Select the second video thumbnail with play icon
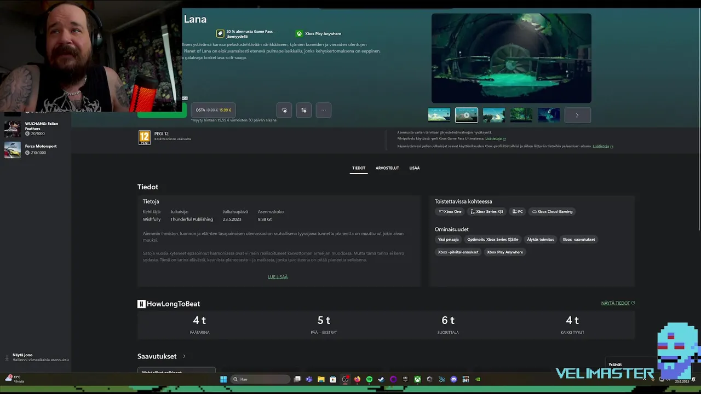This screenshot has width=701, height=394. (467, 115)
